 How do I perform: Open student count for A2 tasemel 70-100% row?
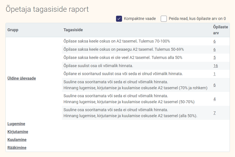[214, 41]
